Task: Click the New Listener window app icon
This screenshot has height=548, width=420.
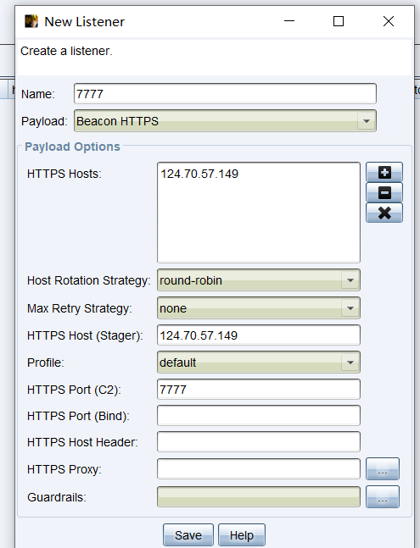Action: [31, 21]
